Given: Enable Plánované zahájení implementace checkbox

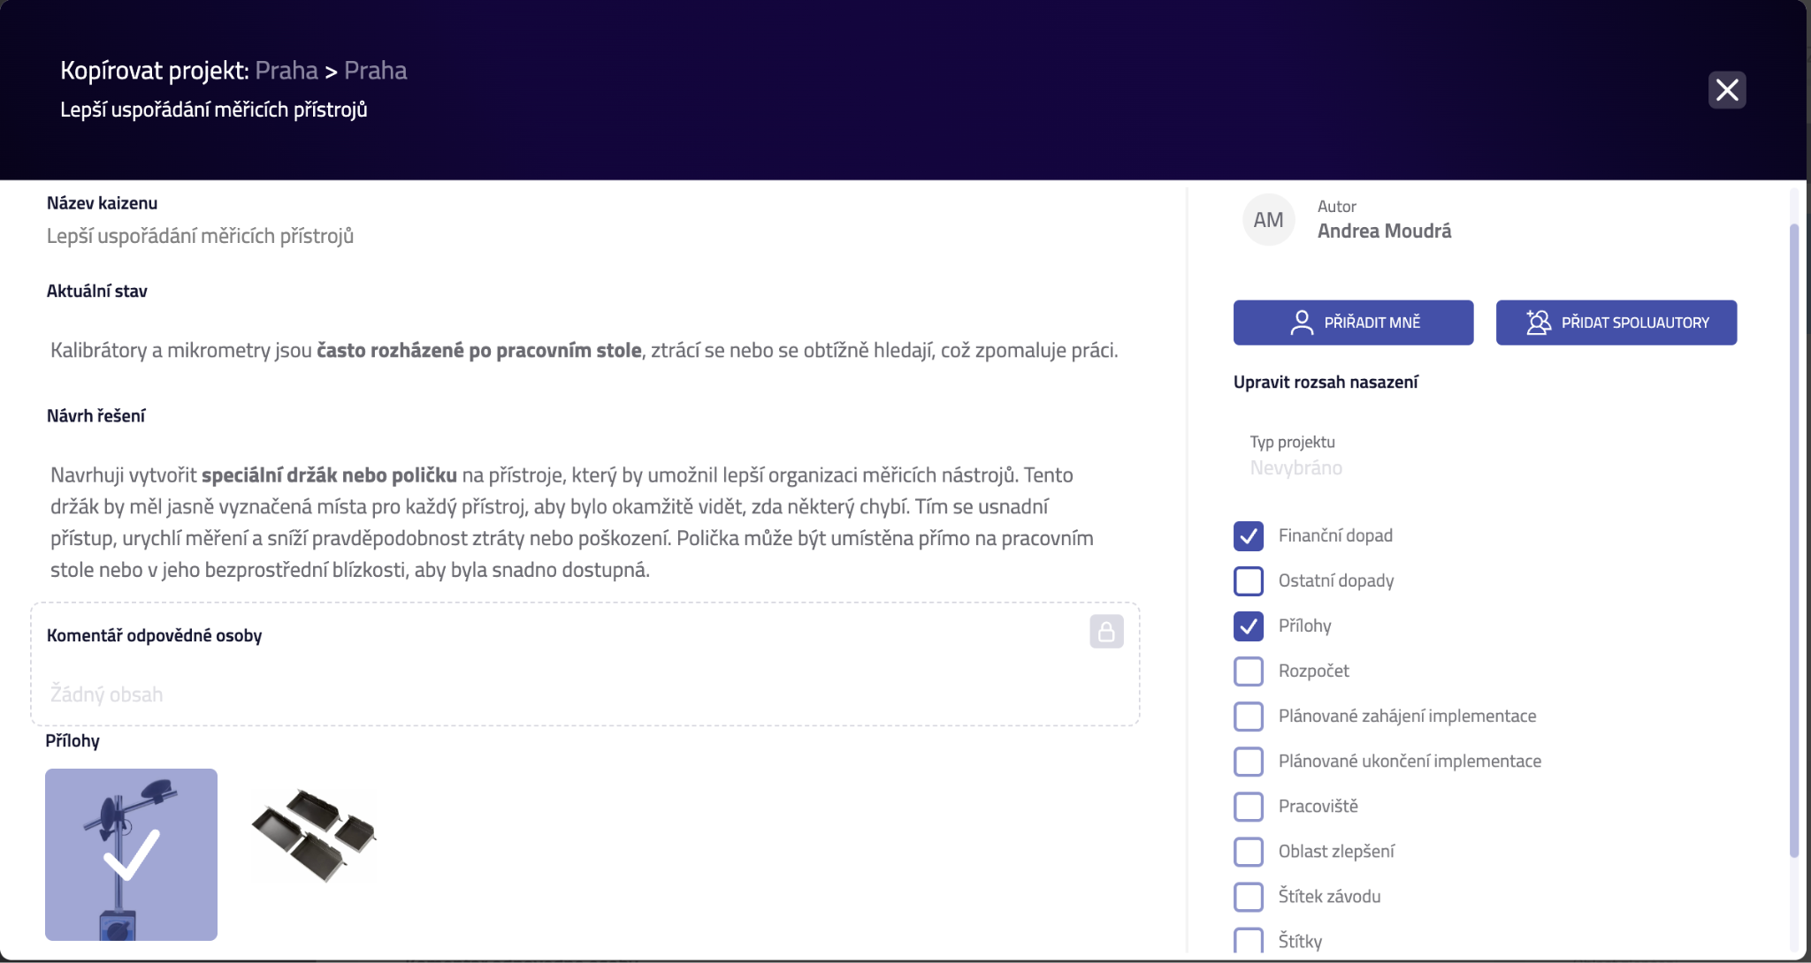Looking at the screenshot, I should point(1249,716).
